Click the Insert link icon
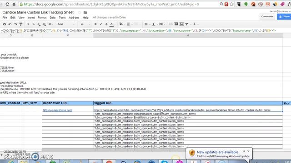The width and height of the screenshot is (291, 163). point(171,24)
